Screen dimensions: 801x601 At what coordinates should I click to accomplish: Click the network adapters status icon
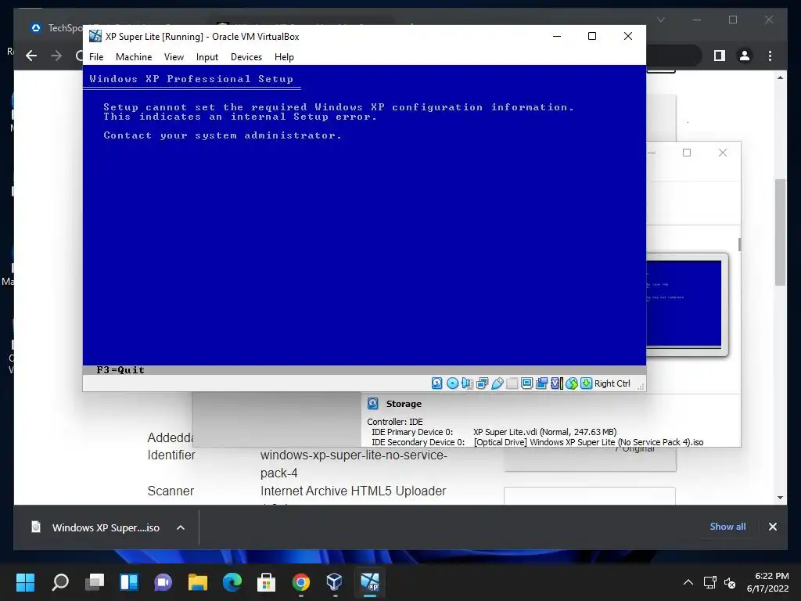pyautogui.click(x=482, y=383)
